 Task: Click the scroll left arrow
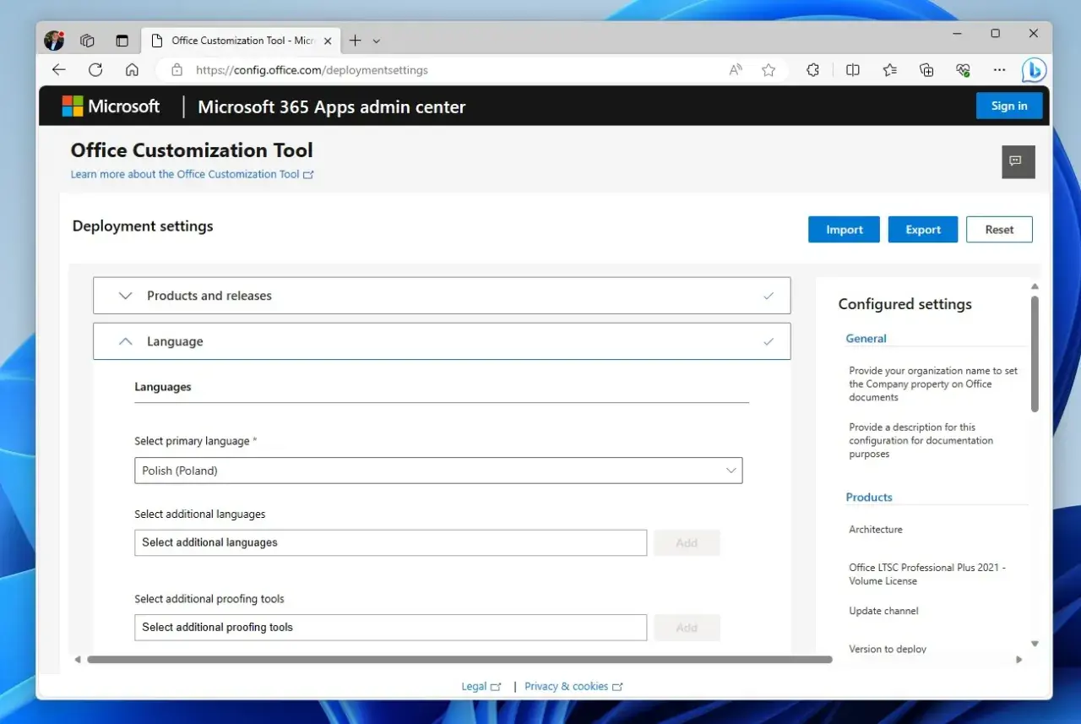pos(78,659)
